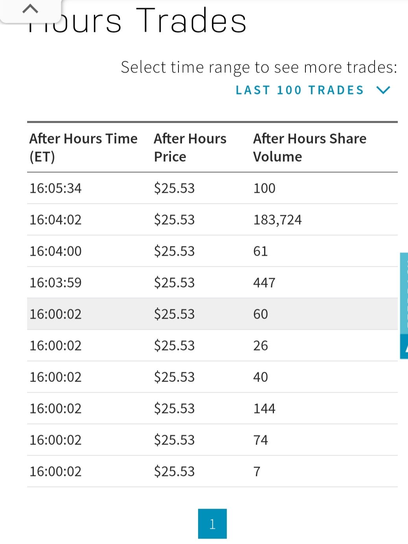Click the row with volume 74

coord(212,440)
